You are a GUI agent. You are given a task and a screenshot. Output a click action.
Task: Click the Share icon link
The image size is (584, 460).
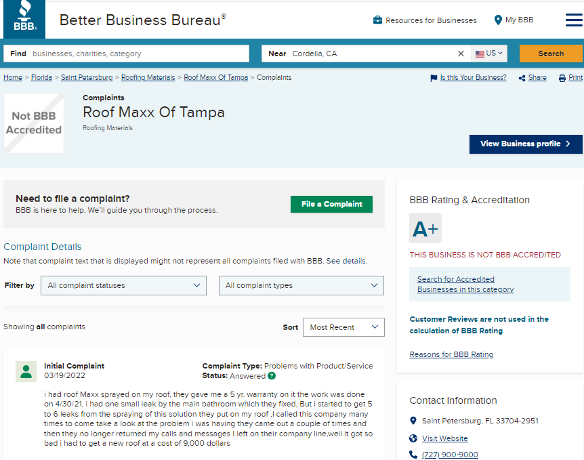click(x=533, y=78)
